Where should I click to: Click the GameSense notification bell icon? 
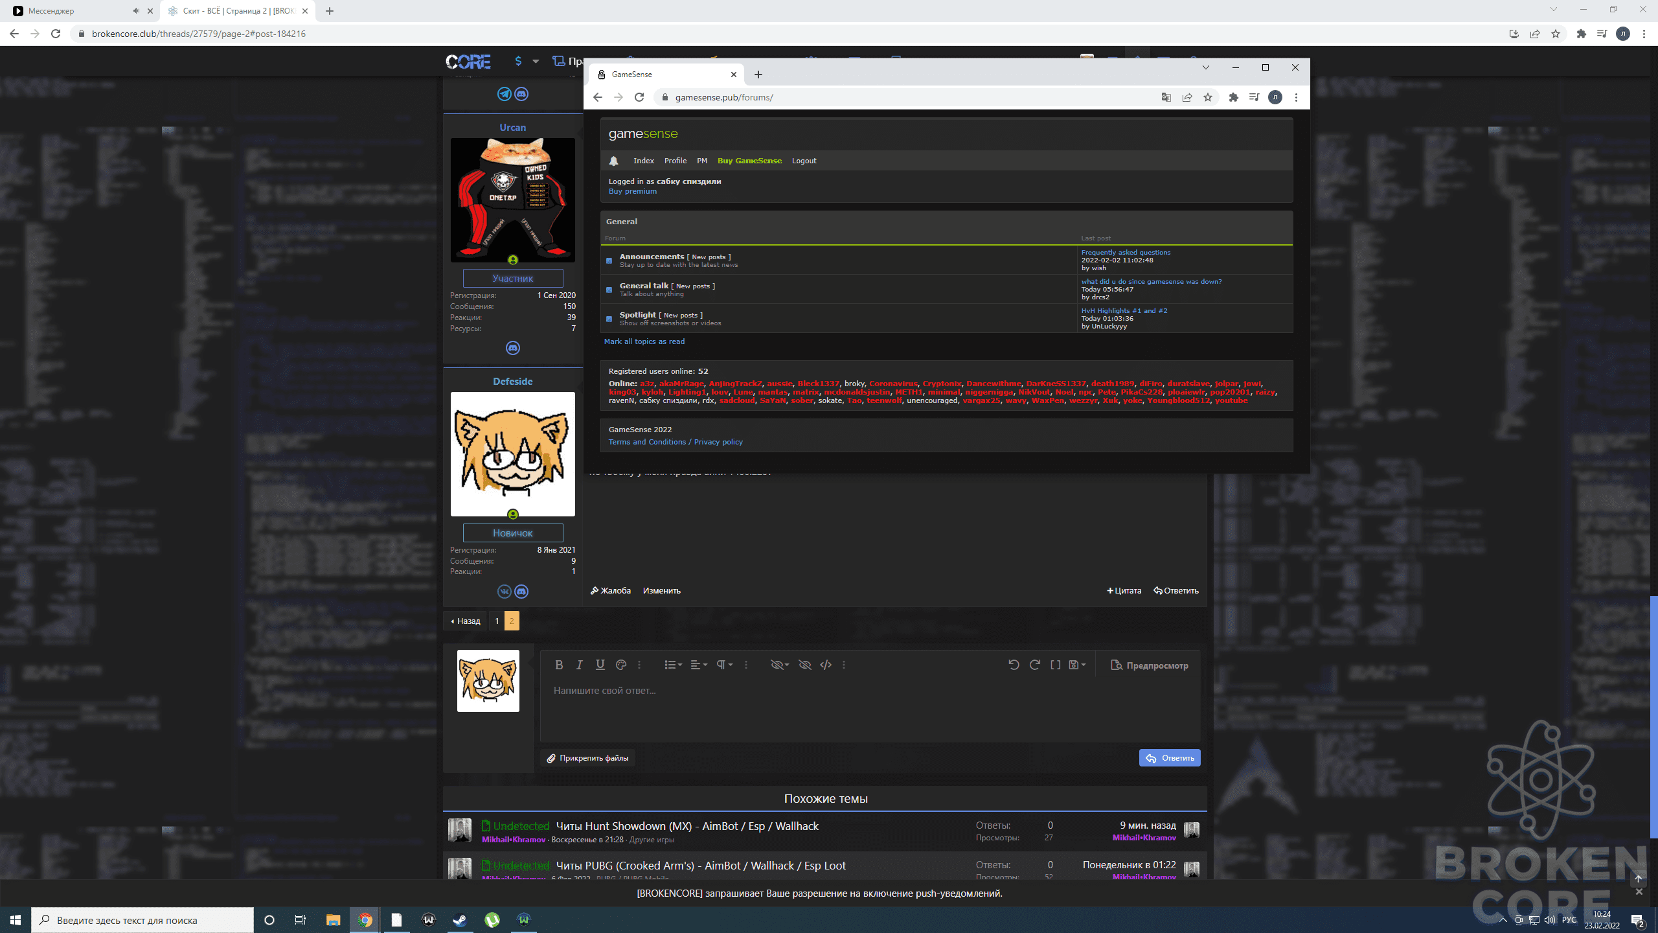pos(614,161)
